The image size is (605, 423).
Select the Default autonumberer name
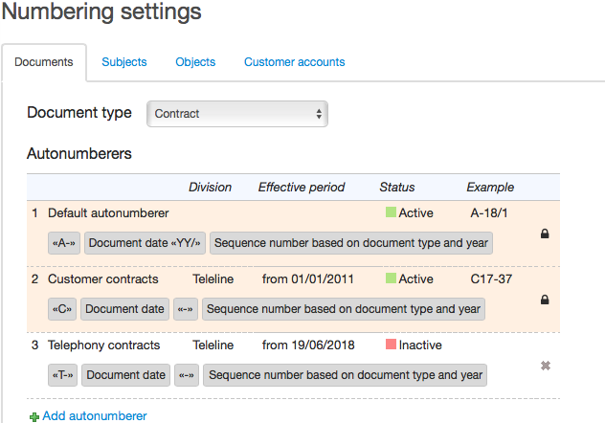(108, 212)
